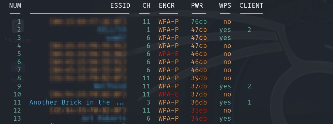The width and height of the screenshot is (333, 124).
Task: Click the WPS 'no' in row 8
Action: 227,78
